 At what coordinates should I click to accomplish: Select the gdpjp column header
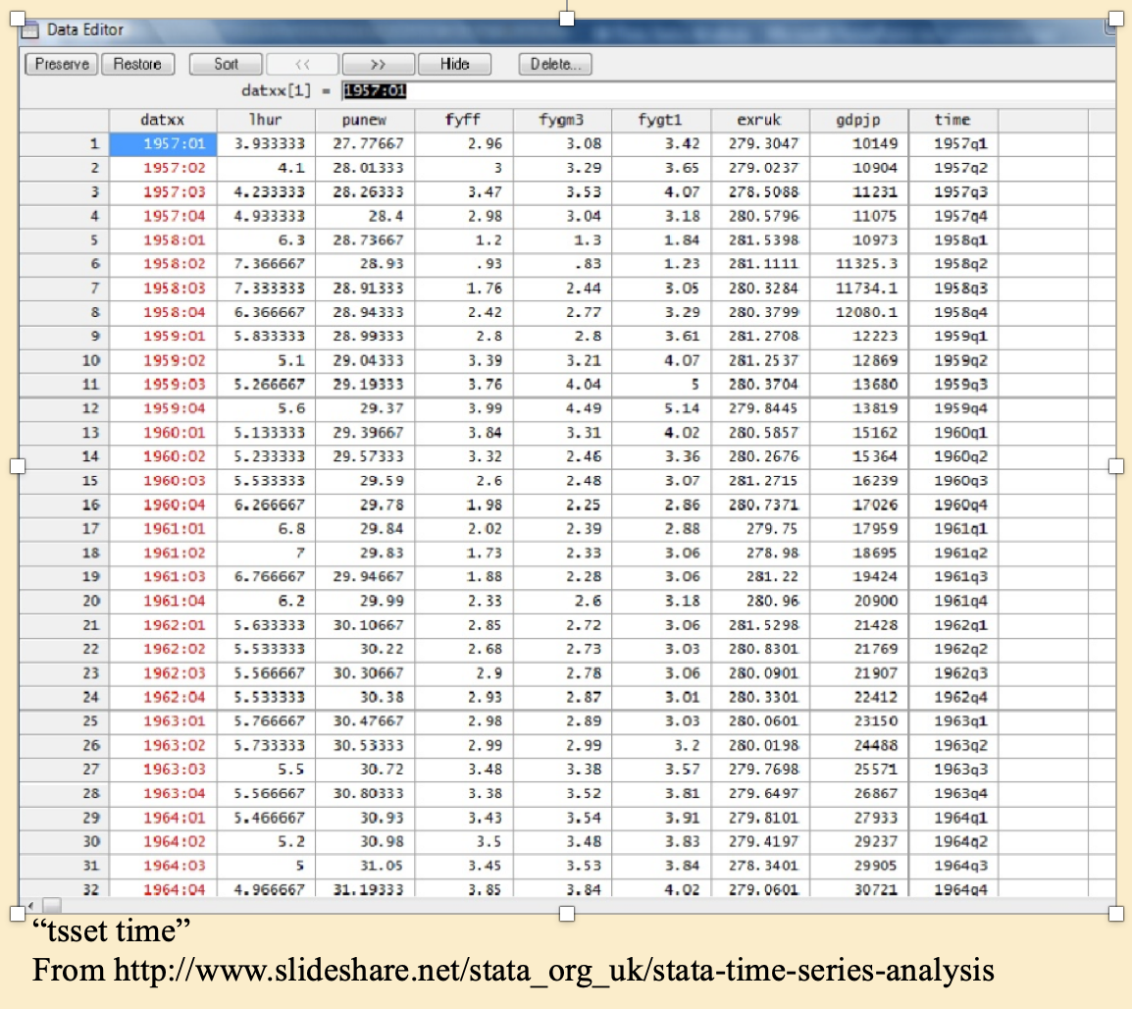coord(858,120)
